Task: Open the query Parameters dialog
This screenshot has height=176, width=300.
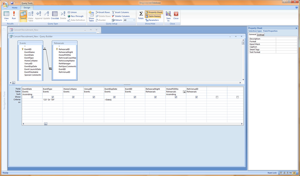Action: 152,20
